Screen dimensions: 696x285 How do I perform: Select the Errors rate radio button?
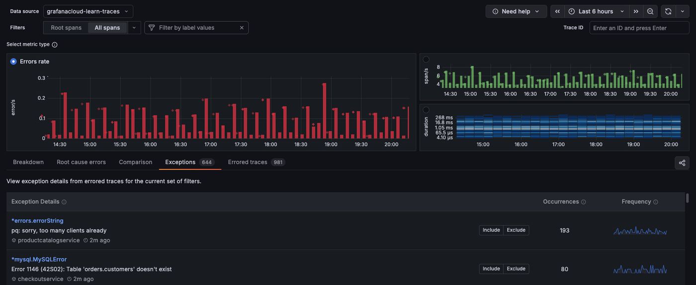13,62
